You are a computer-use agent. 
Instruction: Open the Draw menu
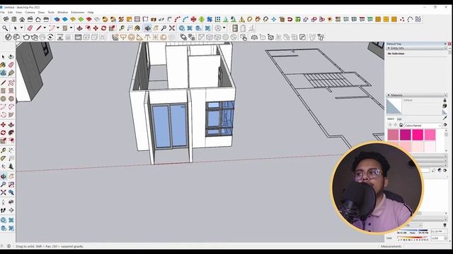[x=41, y=13]
